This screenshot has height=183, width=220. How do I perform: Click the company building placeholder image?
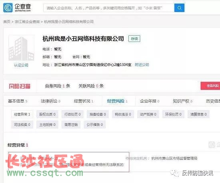coord(21,48)
